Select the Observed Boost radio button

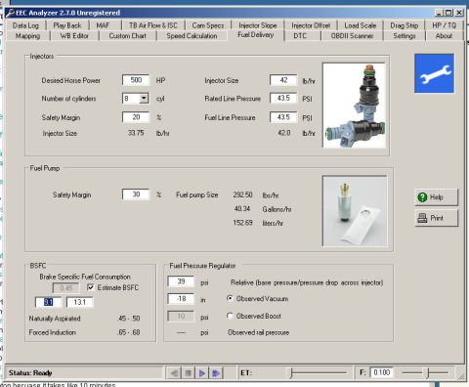pyautogui.click(x=230, y=316)
